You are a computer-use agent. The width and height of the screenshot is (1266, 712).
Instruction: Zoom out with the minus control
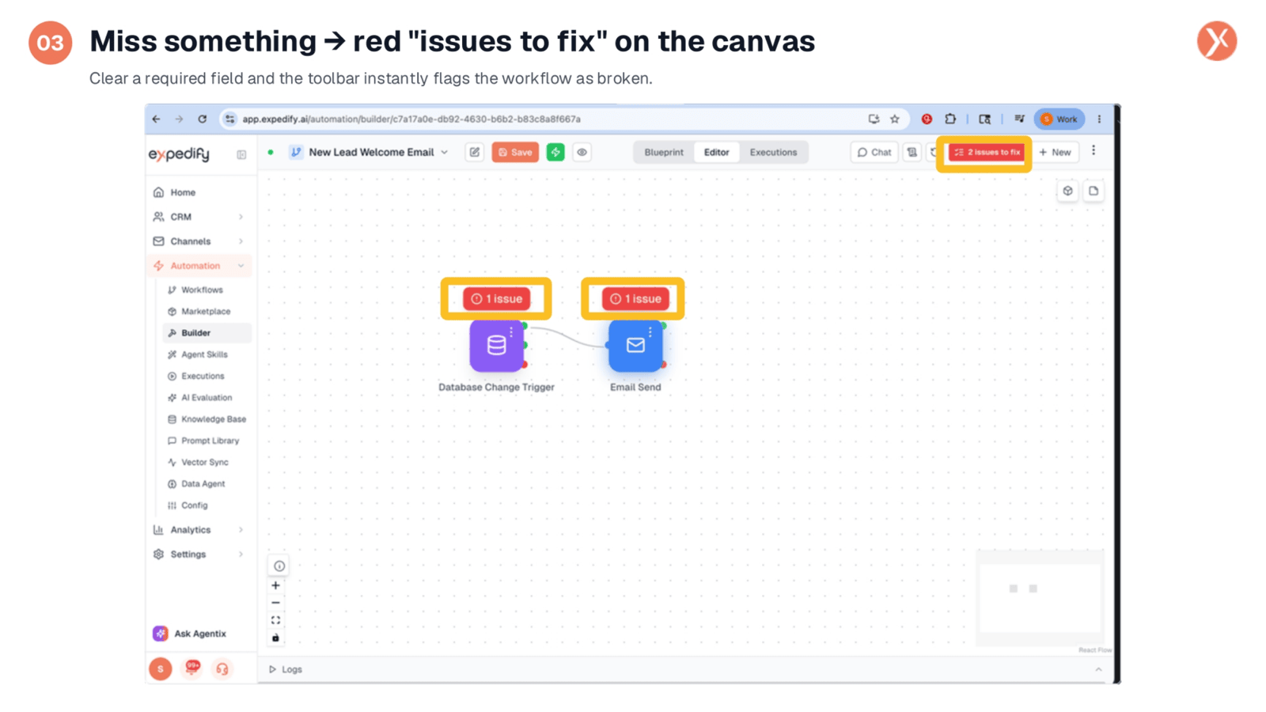(x=275, y=603)
